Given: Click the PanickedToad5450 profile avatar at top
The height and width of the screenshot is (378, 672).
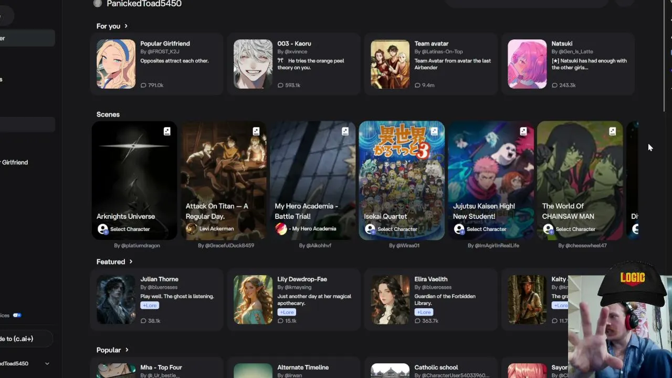Looking at the screenshot, I should tap(97, 3).
